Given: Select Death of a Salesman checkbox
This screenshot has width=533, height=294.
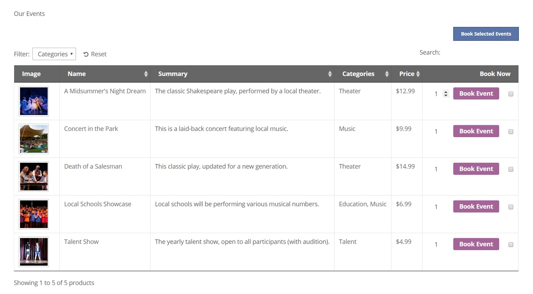Looking at the screenshot, I should pyautogui.click(x=511, y=169).
